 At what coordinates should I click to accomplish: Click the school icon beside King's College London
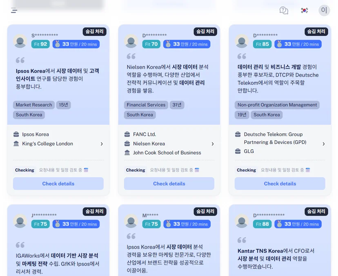click(x=16, y=144)
